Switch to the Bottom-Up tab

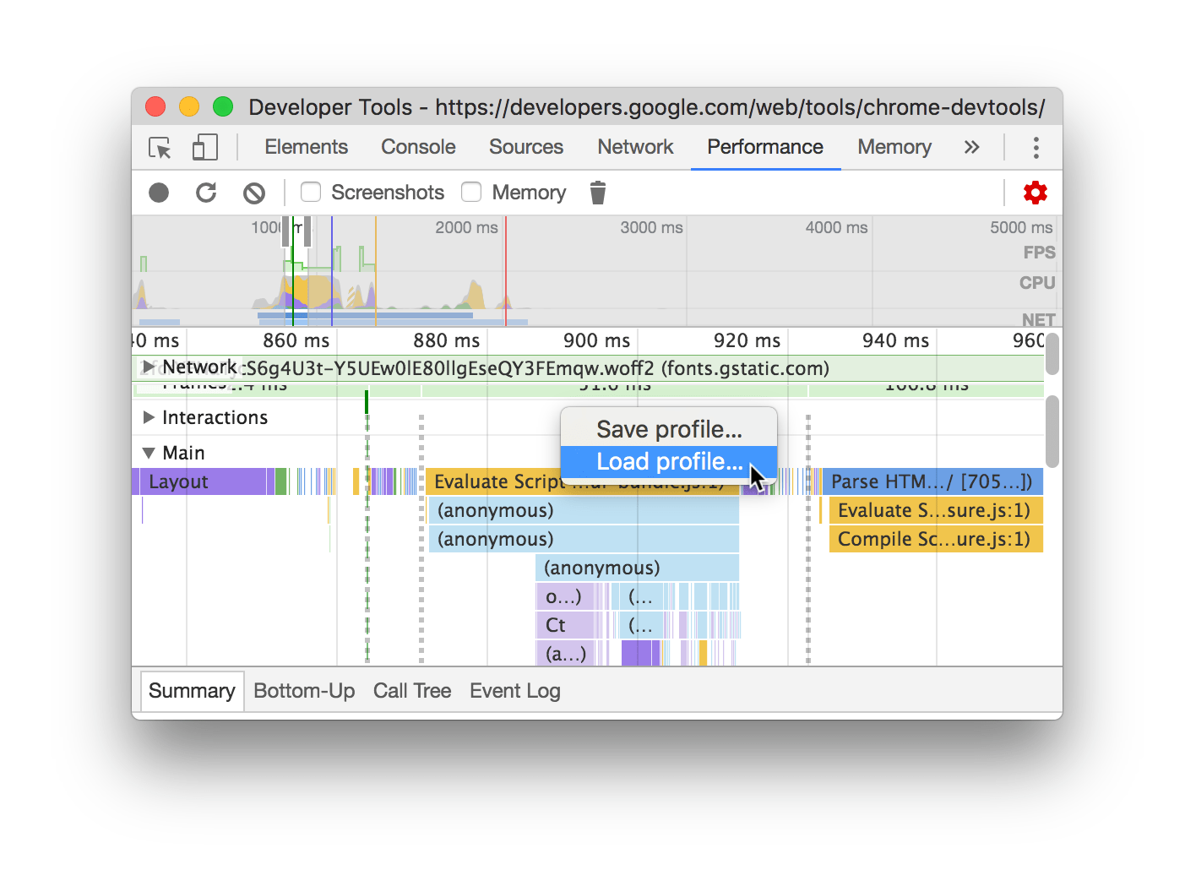coord(304,691)
